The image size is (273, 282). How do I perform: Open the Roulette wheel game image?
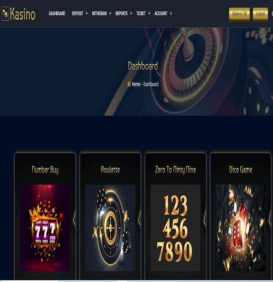click(x=110, y=228)
